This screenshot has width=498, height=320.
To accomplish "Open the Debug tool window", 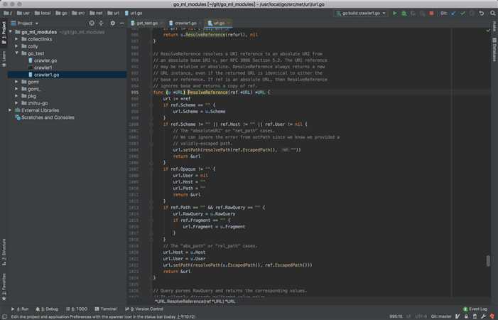I will coord(47,309).
